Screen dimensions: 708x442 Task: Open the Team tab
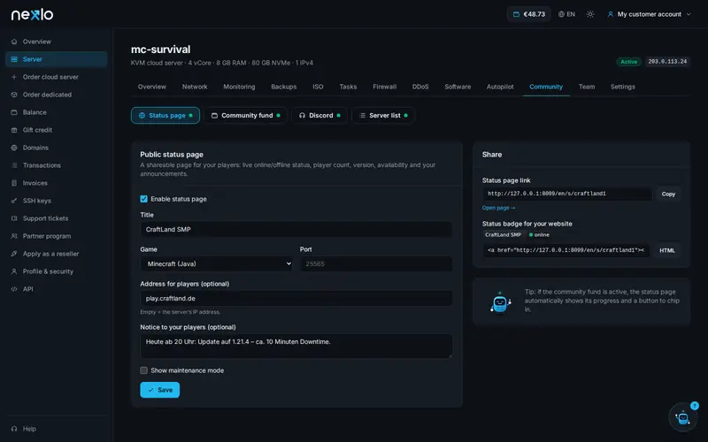[x=587, y=87]
